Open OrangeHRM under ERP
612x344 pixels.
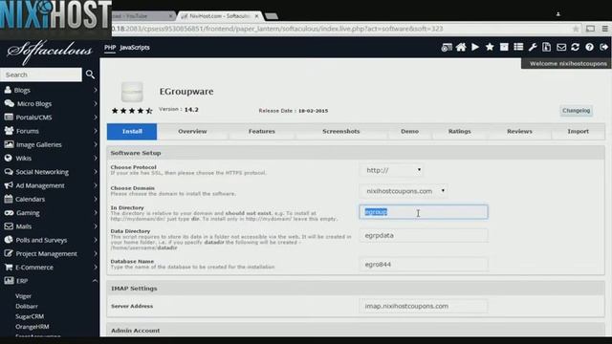(x=32, y=327)
